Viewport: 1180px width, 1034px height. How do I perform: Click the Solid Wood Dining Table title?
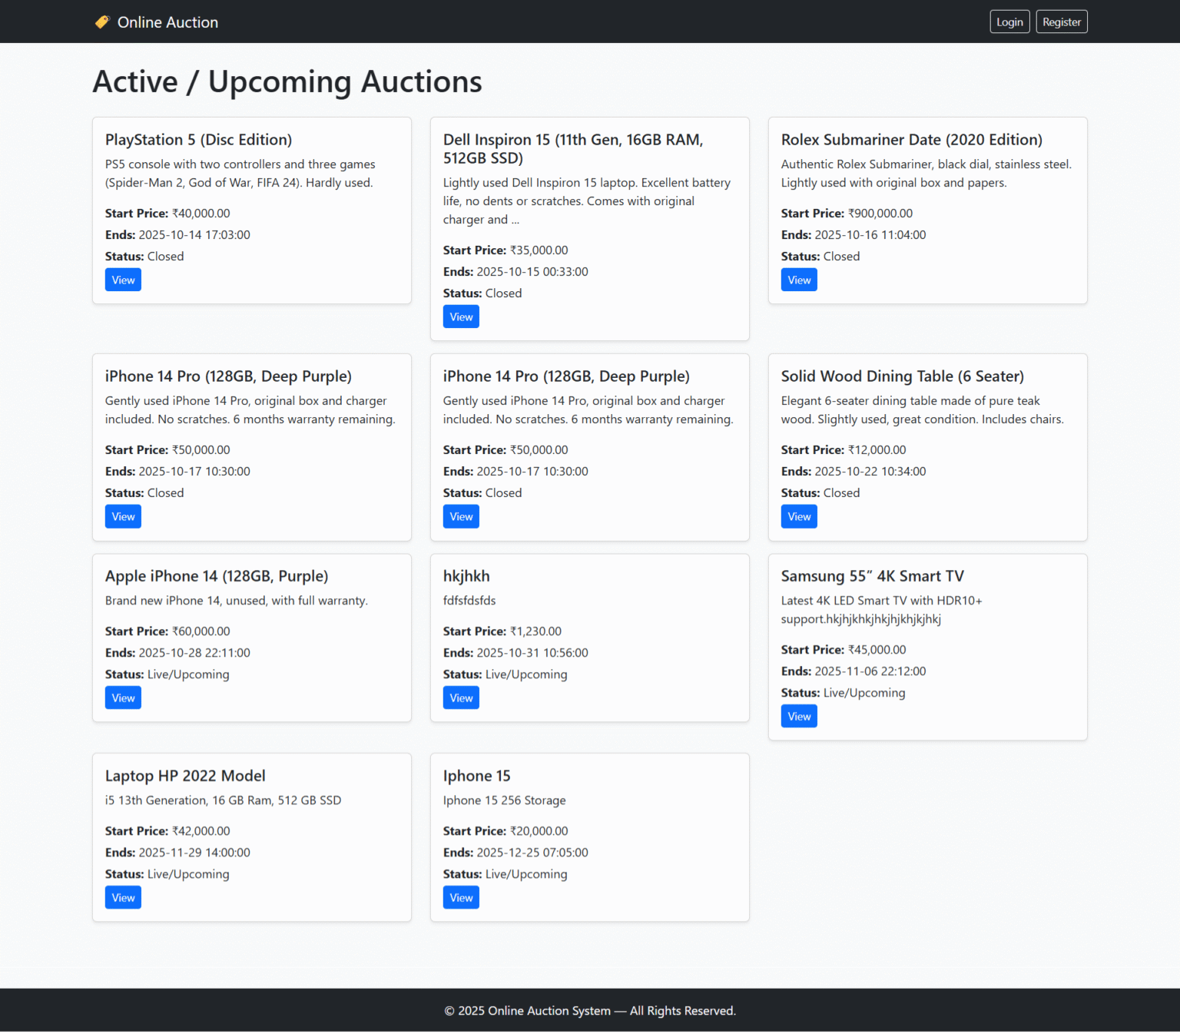(x=903, y=376)
